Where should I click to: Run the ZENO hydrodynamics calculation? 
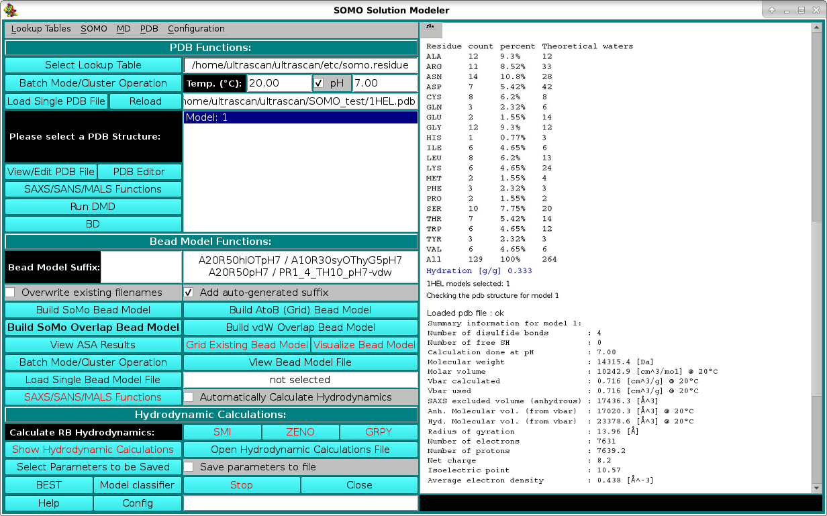(x=300, y=432)
